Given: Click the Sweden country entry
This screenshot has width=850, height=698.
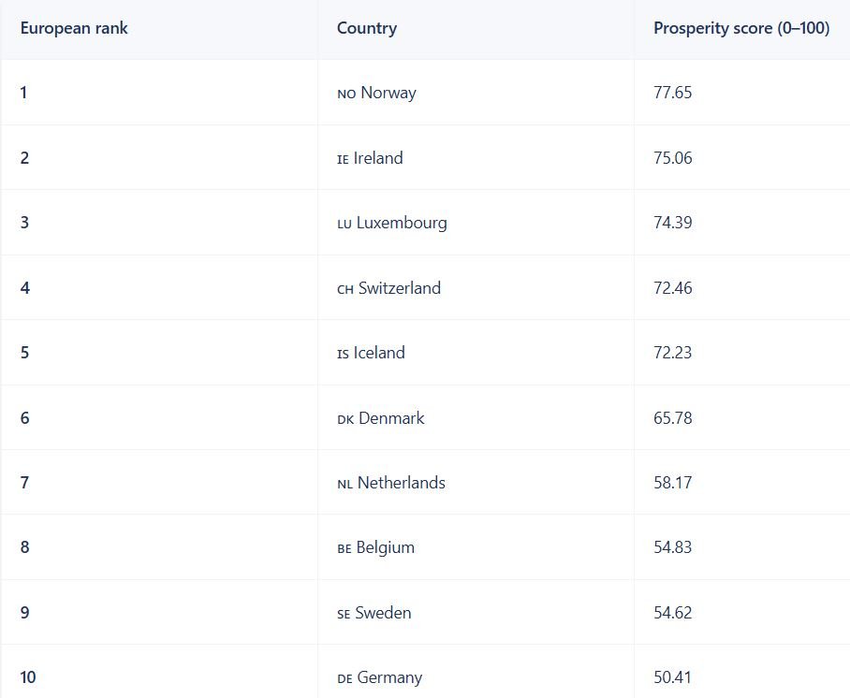Looking at the screenshot, I should tap(374, 613).
